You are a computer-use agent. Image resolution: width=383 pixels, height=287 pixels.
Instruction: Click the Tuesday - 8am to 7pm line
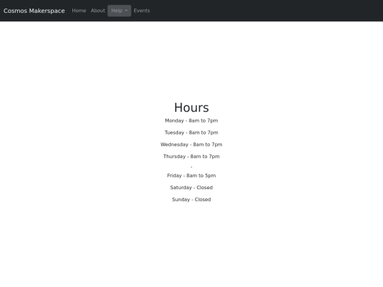pyautogui.click(x=191, y=133)
